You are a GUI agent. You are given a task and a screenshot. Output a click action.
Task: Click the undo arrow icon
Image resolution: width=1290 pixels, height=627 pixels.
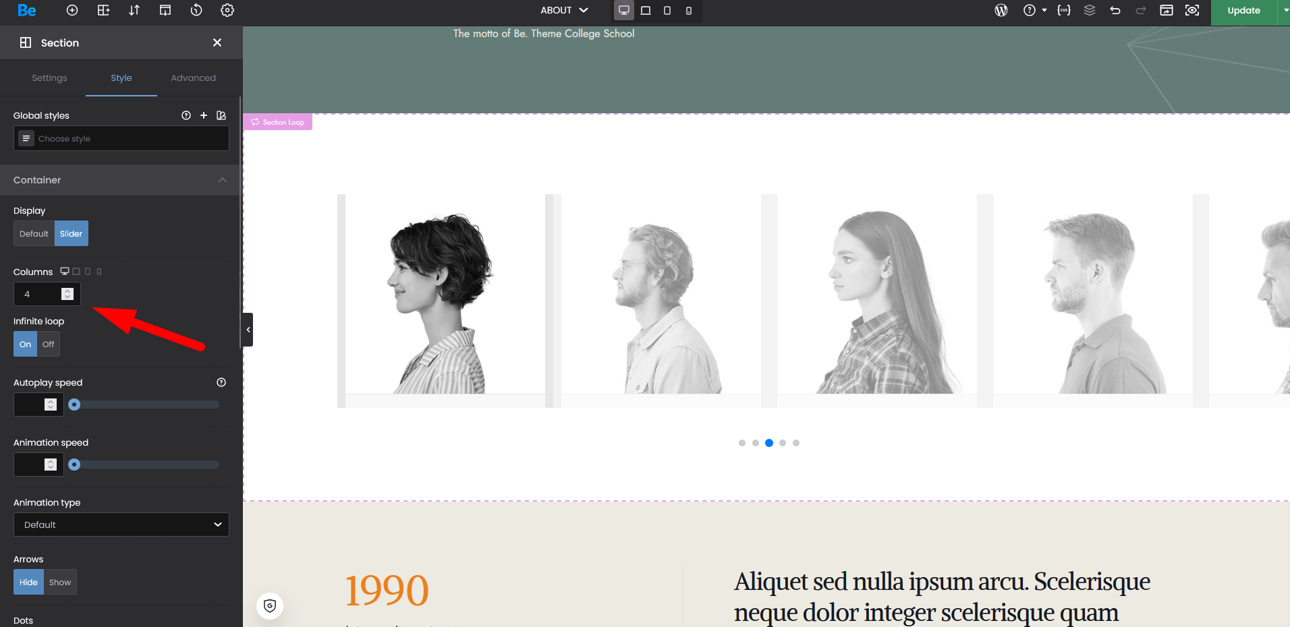[x=1115, y=10]
